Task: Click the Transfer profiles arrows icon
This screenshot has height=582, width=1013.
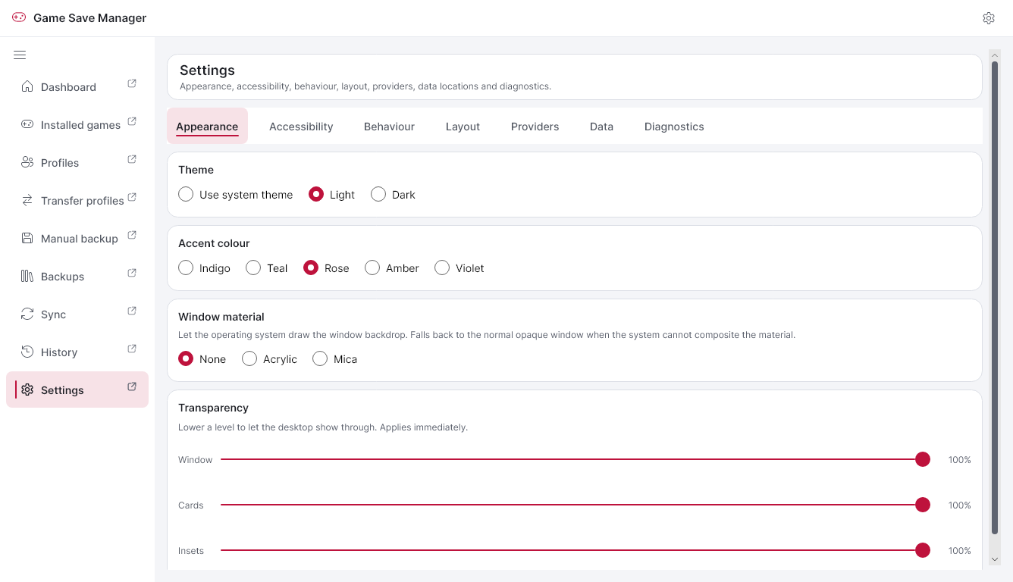Action: click(27, 200)
